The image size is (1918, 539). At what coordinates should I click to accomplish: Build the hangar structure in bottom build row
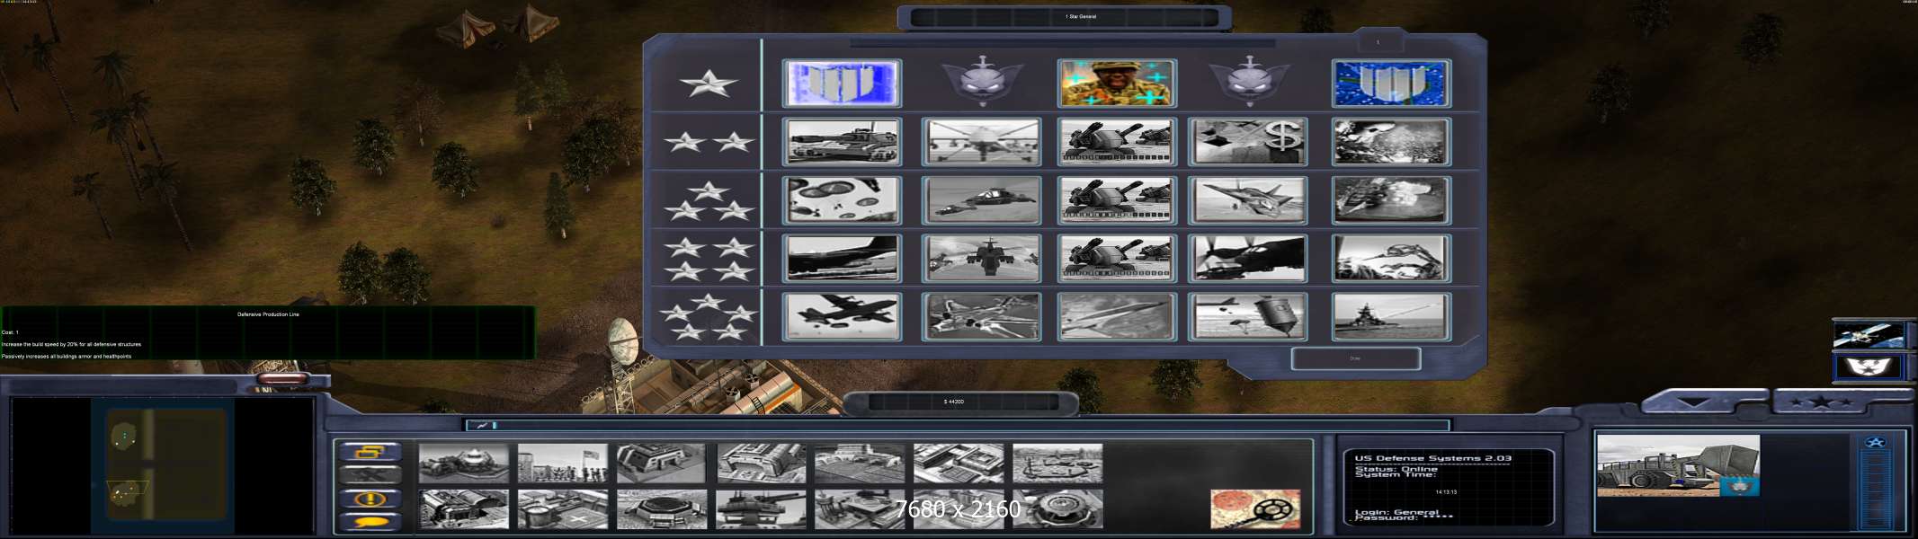[464, 509]
